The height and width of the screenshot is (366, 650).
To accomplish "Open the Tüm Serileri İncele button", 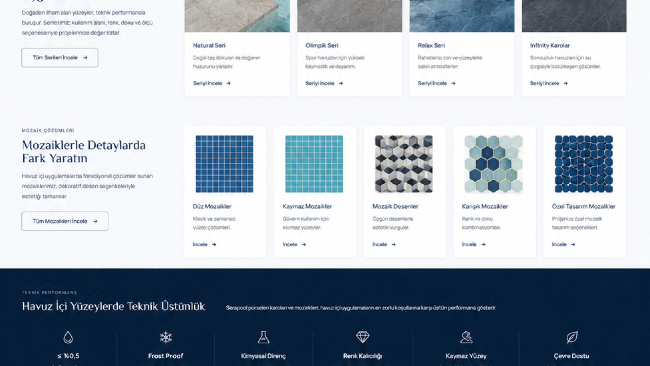I will [60, 58].
